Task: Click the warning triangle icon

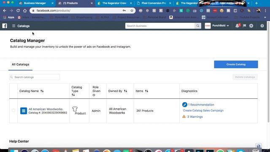Action: click(x=184, y=117)
